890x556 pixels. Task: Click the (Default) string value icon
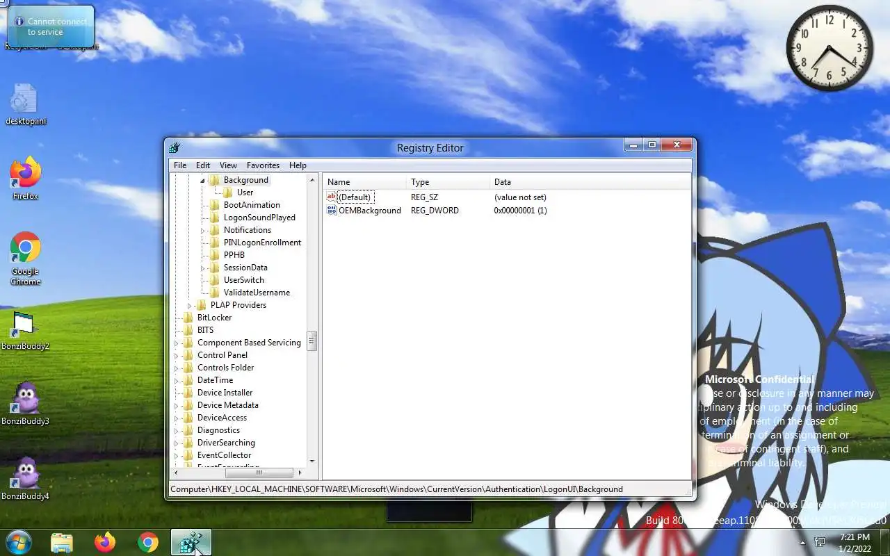pos(331,197)
